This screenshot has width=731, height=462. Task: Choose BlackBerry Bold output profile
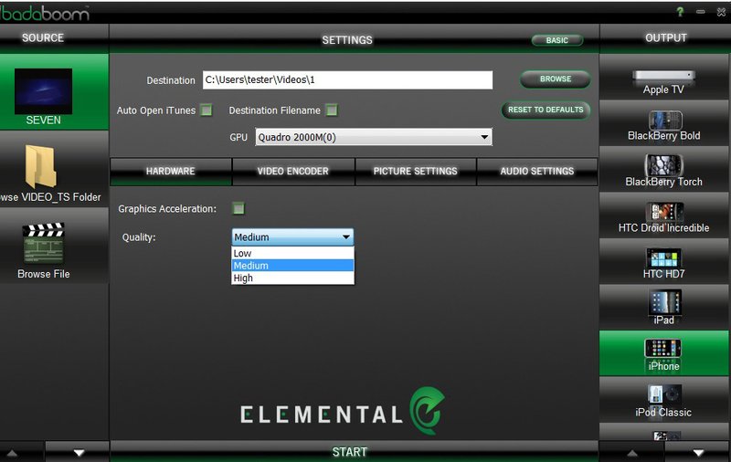coord(664,123)
